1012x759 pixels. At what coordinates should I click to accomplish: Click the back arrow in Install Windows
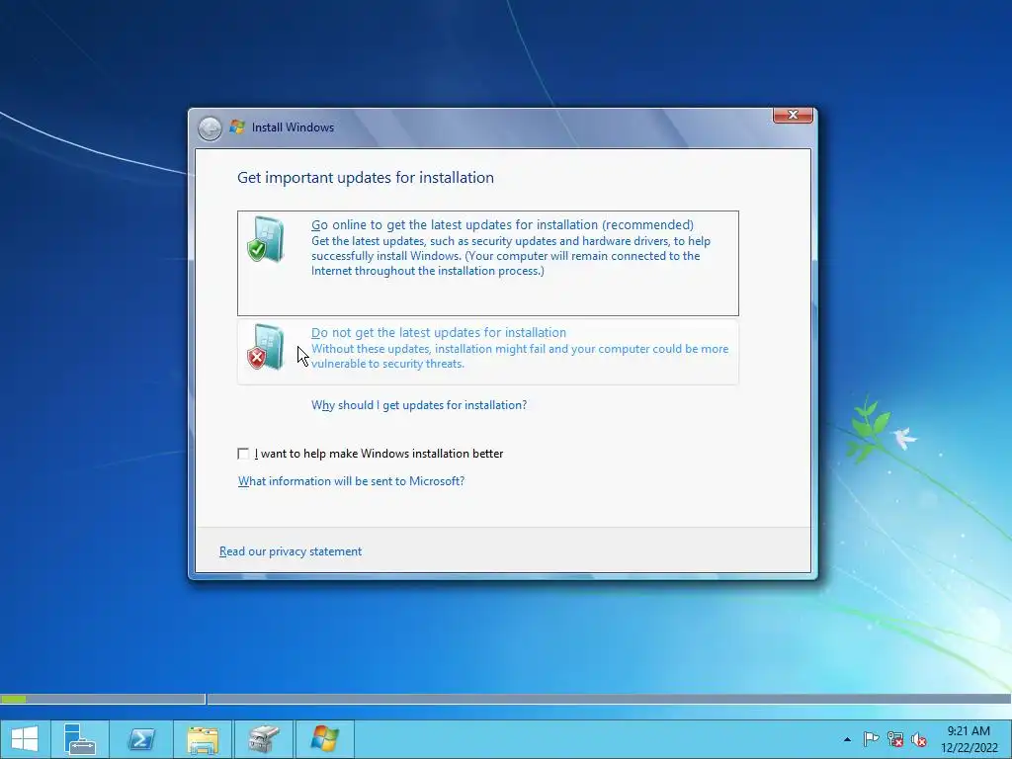coord(210,128)
